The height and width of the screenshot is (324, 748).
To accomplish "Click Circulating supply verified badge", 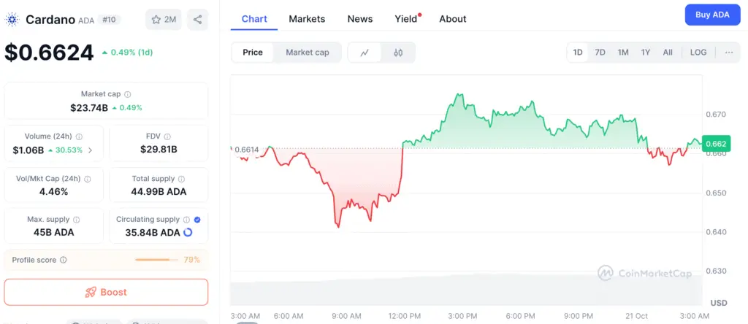I will pos(198,219).
